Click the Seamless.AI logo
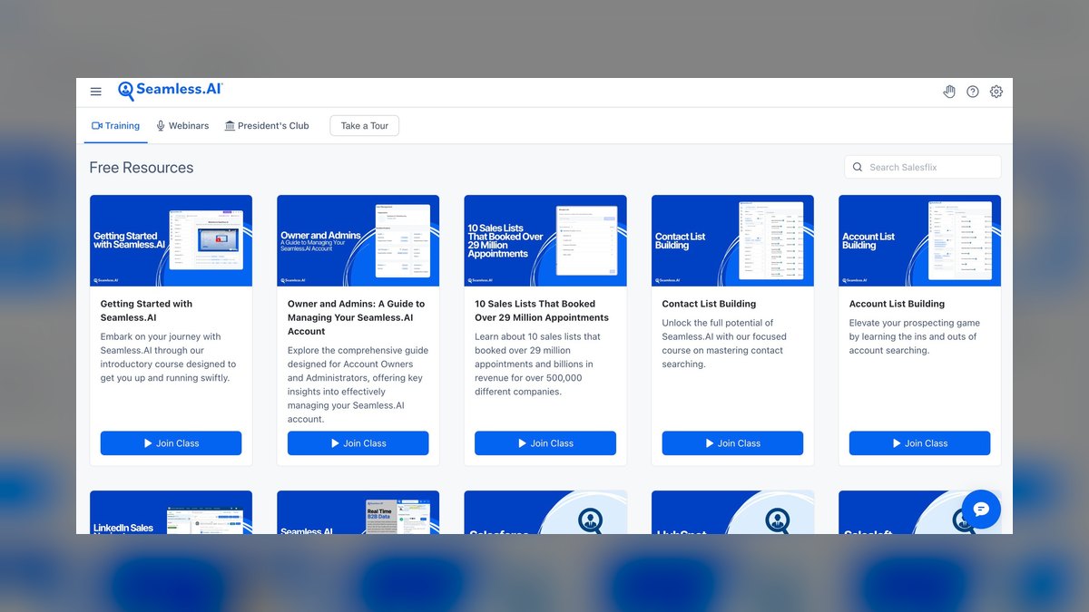This screenshot has height=612, width=1089. pos(171,91)
